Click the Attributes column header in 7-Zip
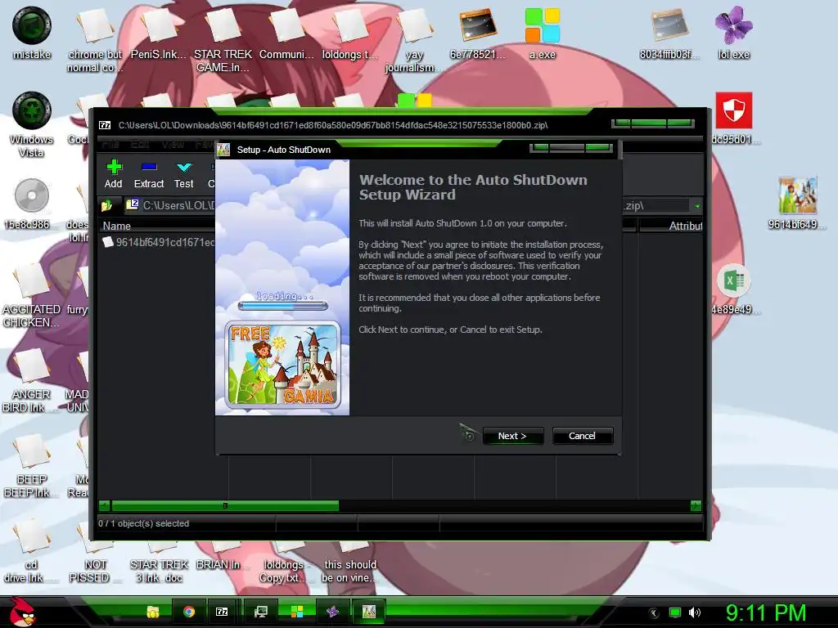838x628 pixels. tap(671, 226)
